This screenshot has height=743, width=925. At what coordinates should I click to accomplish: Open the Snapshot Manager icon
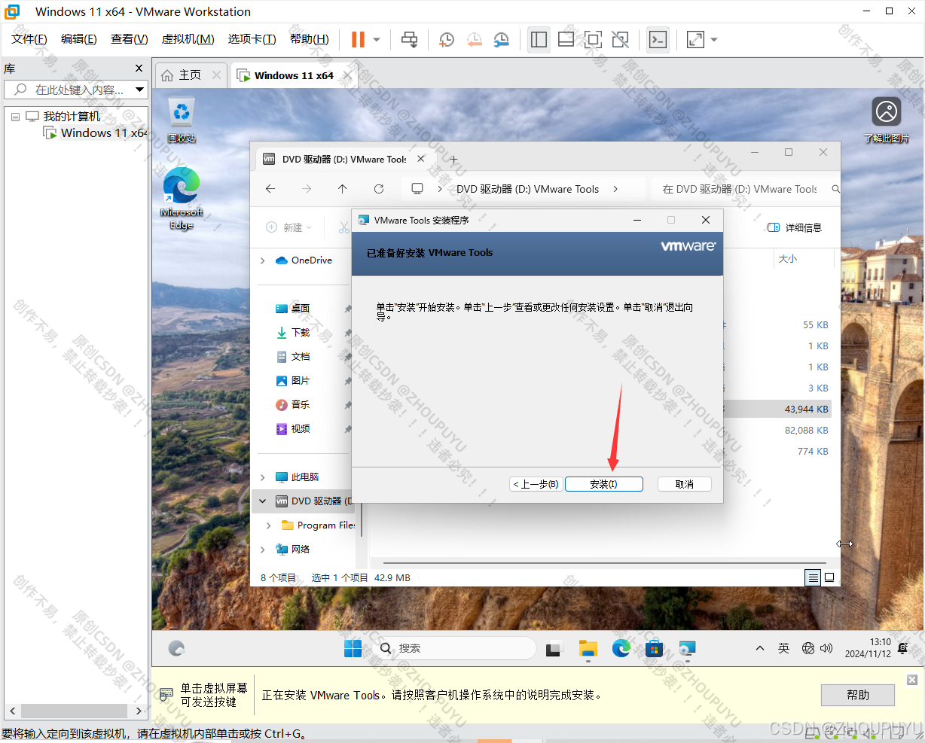501,39
